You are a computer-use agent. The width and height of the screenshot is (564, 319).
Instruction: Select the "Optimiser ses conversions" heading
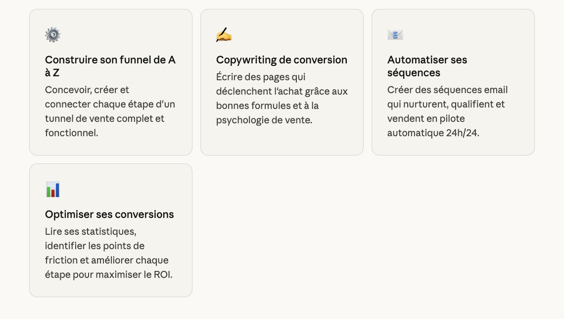(x=109, y=214)
